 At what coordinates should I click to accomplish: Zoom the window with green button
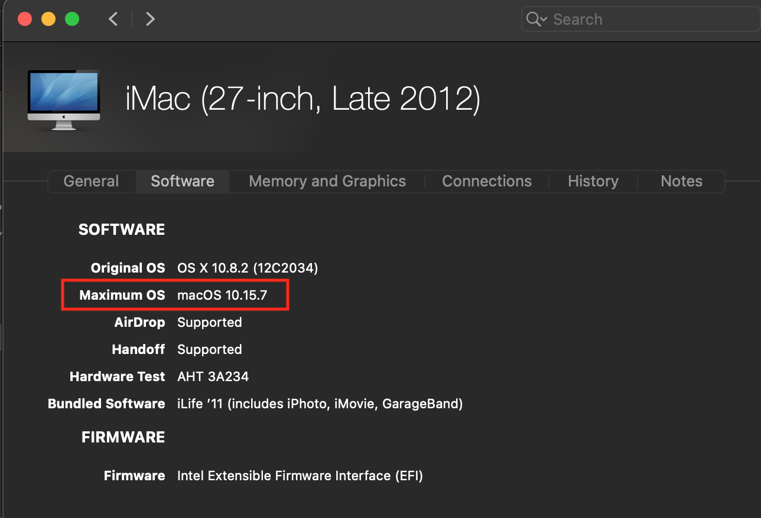point(72,19)
